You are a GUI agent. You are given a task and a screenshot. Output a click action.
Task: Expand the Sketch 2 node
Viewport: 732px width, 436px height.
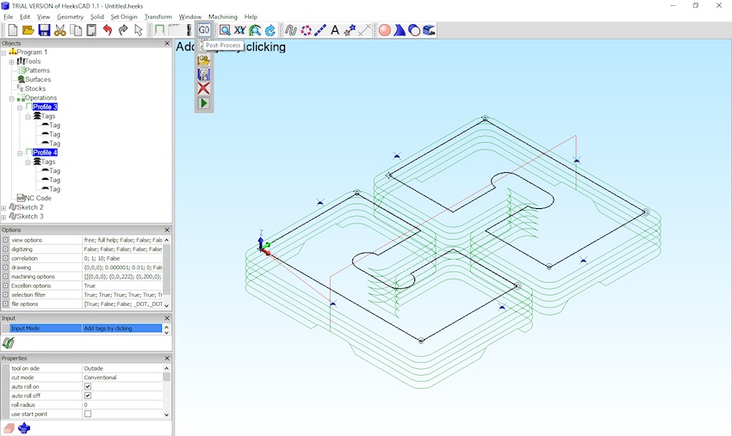click(3, 208)
